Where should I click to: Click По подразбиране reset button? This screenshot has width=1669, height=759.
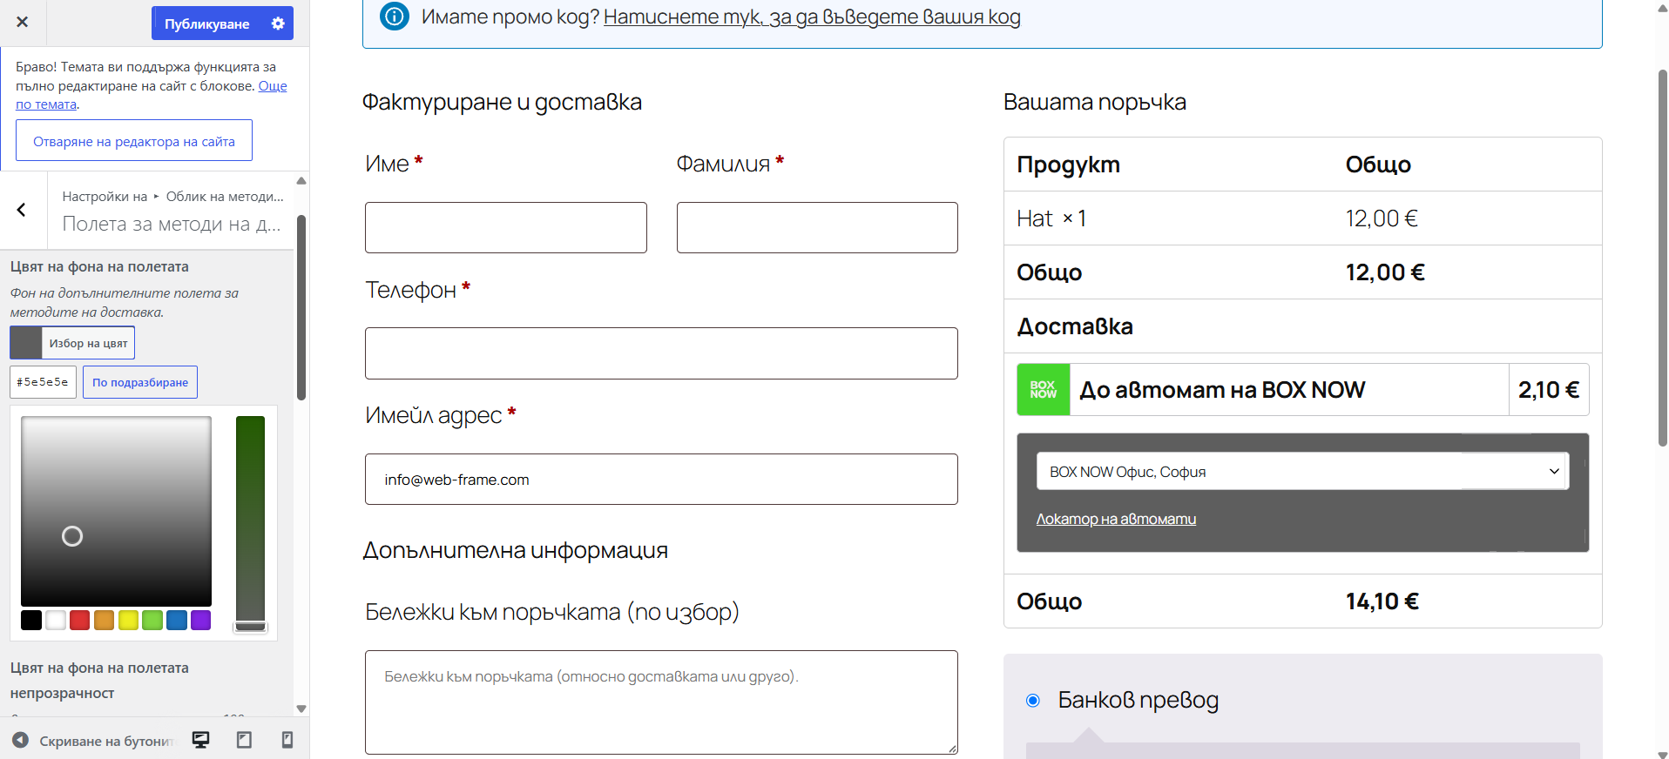pos(140,382)
